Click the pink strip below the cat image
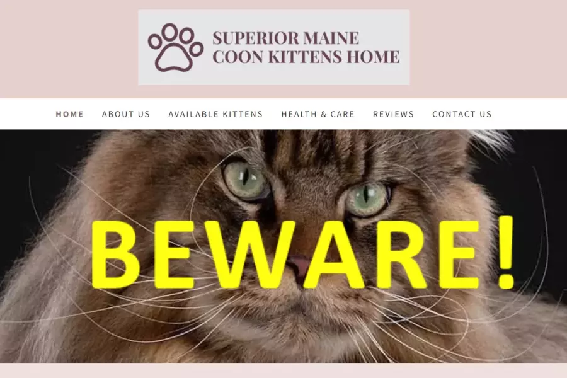The image size is (567, 378). 283,370
